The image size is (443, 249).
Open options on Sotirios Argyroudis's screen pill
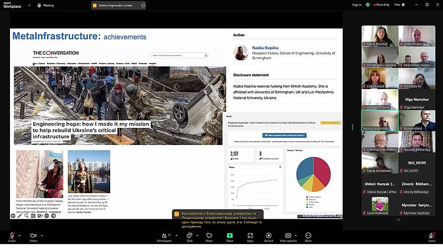[143, 6]
